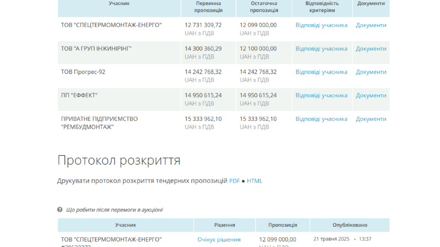Open Відповіді учасника for ТОВ Прогрес-92

[321, 72]
